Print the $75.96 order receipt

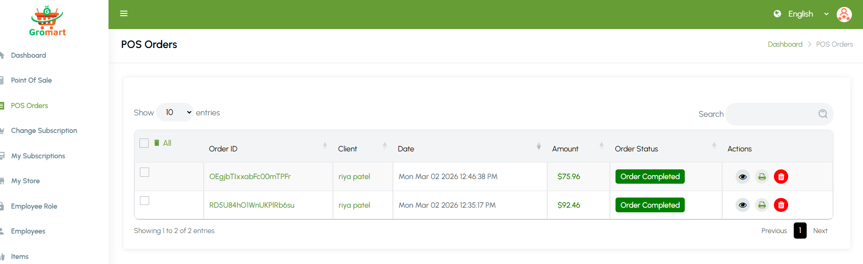[762, 177]
